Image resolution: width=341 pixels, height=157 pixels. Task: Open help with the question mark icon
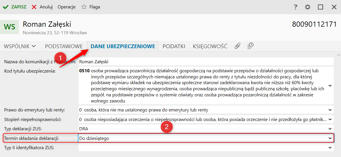pyautogui.click(x=295, y=7)
